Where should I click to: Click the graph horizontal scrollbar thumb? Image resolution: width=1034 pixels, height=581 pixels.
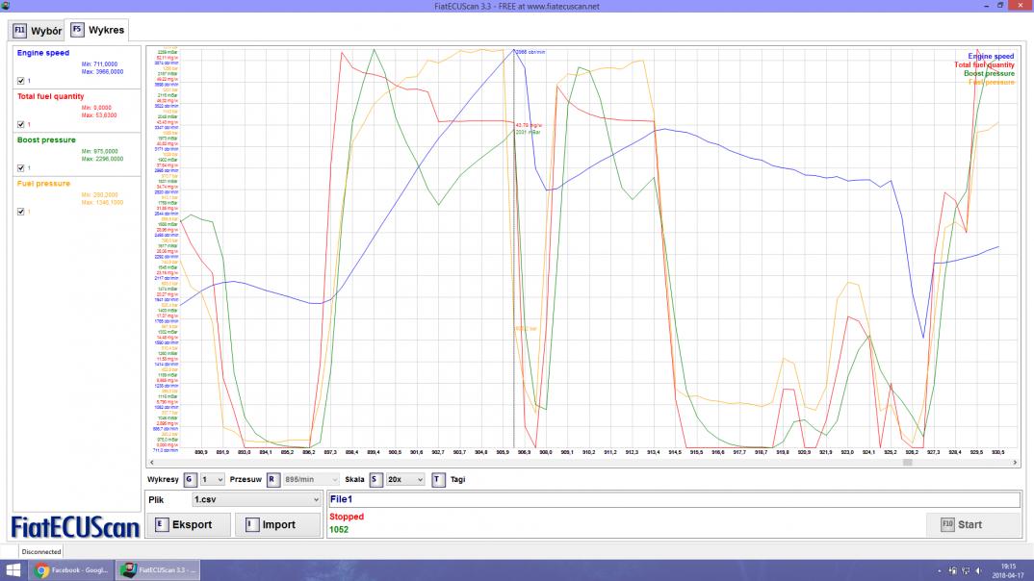coord(906,463)
